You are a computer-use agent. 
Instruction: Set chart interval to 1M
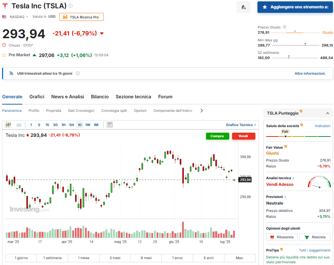(x=96, y=125)
